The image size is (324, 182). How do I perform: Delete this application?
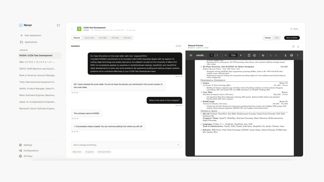(x=294, y=29)
